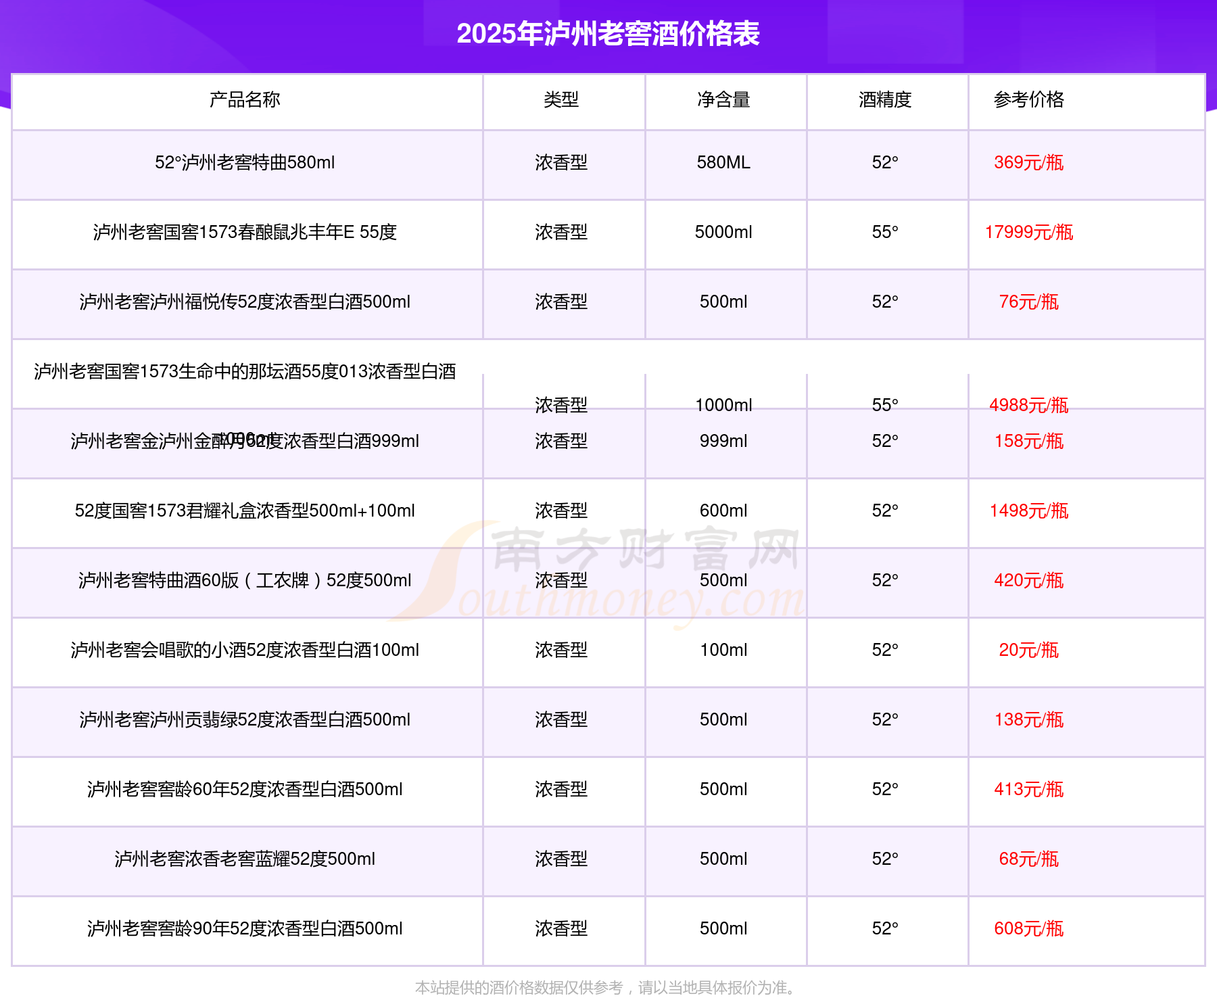Click "浓香型" in the 999ml row
This screenshot has height=998, width=1217.
[561, 442]
